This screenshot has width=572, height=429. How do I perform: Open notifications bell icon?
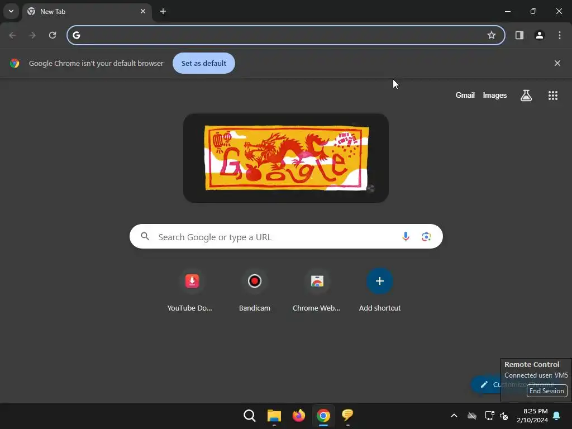coord(557,416)
